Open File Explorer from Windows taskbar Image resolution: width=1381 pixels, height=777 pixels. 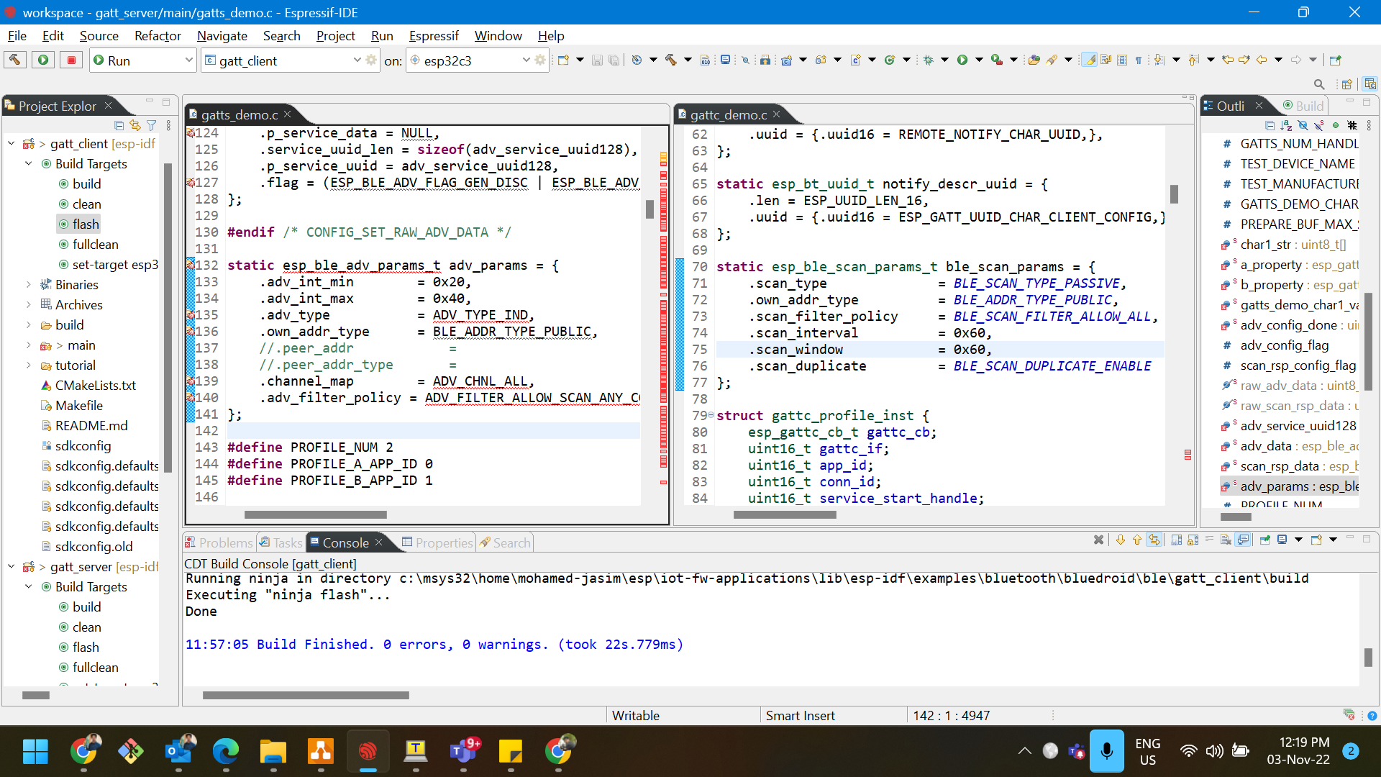273,752
